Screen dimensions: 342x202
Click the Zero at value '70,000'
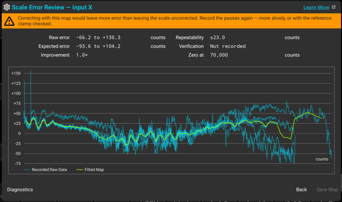pyautogui.click(x=219, y=55)
